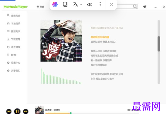
Task: Click lyric 我一路的跟 你轮回声
Action: [x=101, y=60]
